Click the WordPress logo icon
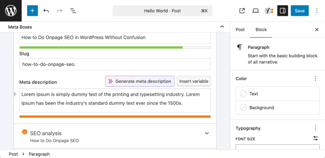The height and width of the screenshot is (158, 325). coord(11,11)
